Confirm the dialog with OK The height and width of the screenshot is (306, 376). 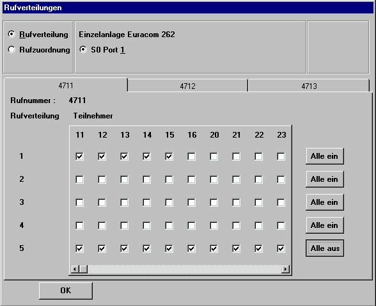point(66,291)
